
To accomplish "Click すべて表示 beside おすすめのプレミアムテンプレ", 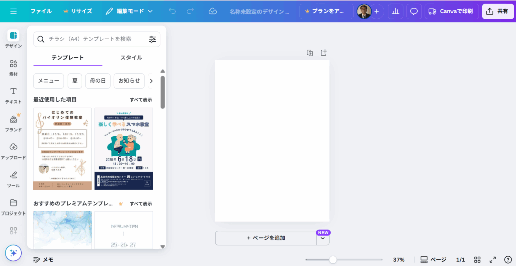I will point(141,204).
